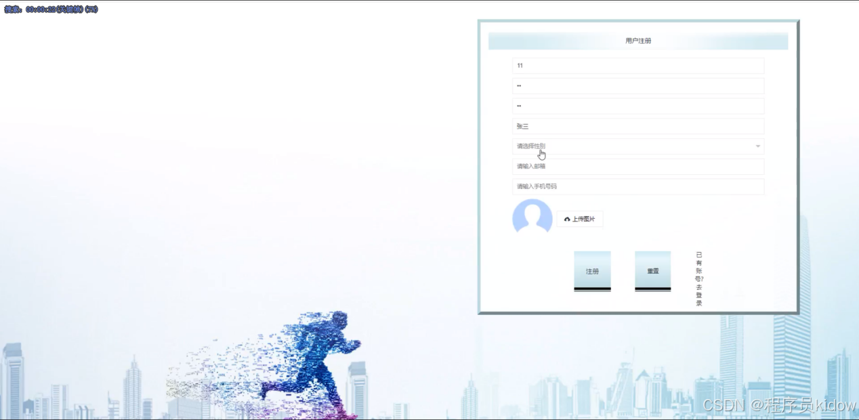The width and height of the screenshot is (859, 420).
Task: Focus the 请输入手机号码 phone field
Action: coord(638,186)
